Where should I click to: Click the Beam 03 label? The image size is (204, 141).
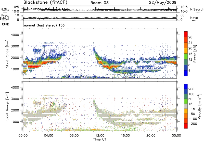[99, 3]
